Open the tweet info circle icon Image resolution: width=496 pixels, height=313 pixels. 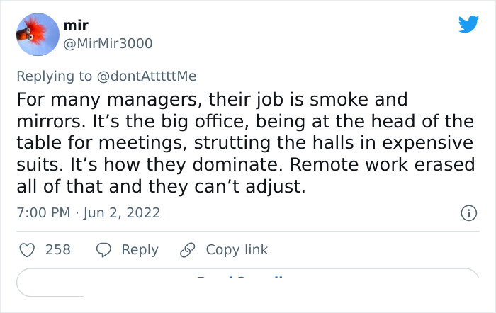(468, 212)
